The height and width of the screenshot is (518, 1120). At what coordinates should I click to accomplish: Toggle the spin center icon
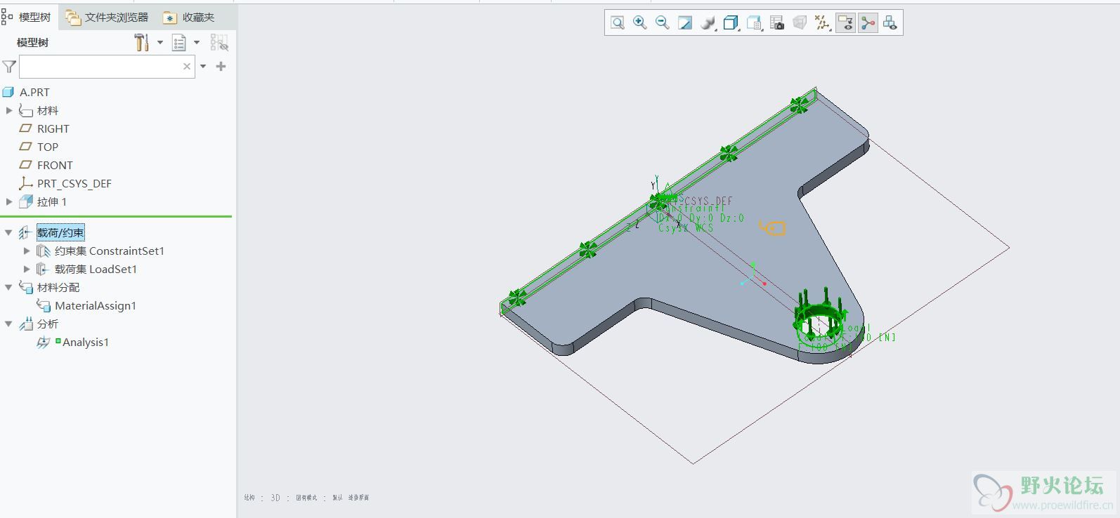pyautogui.click(x=868, y=23)
